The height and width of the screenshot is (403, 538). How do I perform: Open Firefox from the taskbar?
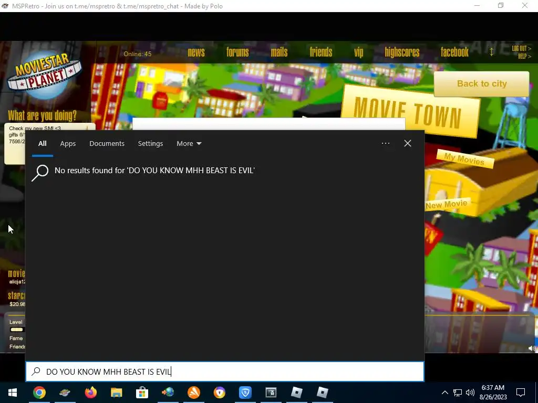(x=90, y=393)
